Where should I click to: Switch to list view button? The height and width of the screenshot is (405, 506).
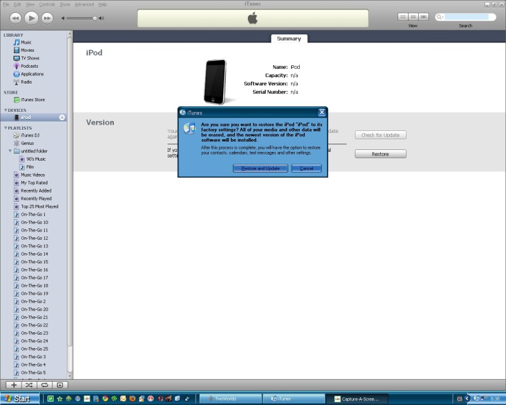(x=403, y=17)
